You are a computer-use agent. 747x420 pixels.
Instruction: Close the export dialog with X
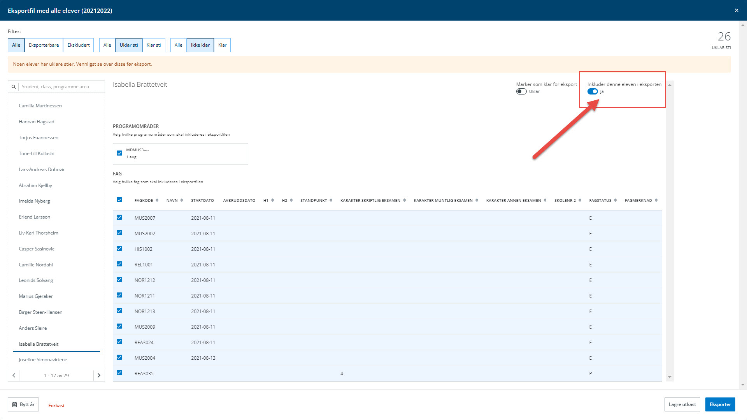pyautogui.click(x=736, y=10)
